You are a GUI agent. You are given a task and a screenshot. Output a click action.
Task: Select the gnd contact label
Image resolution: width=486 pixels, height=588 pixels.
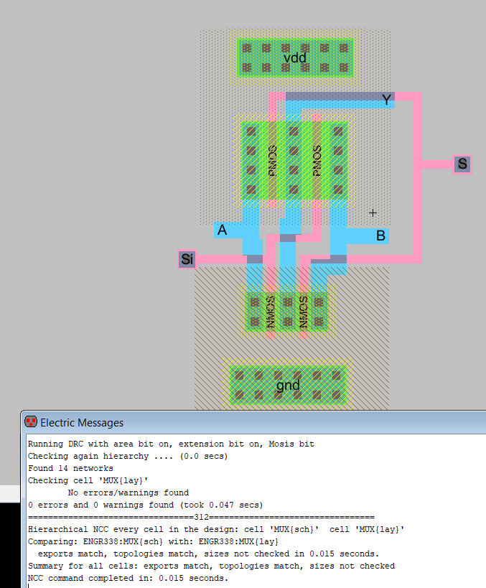coord(288,386)
